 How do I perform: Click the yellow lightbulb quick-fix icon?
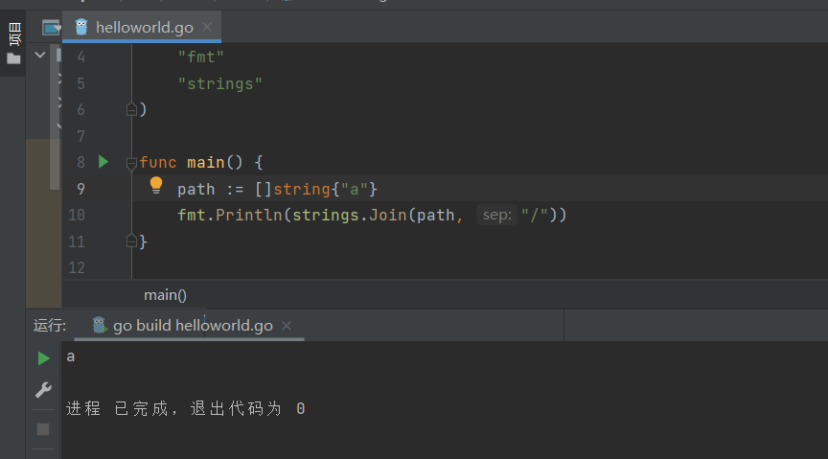tap(156, 186)
